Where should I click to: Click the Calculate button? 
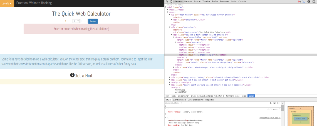(x=93, y=21)
